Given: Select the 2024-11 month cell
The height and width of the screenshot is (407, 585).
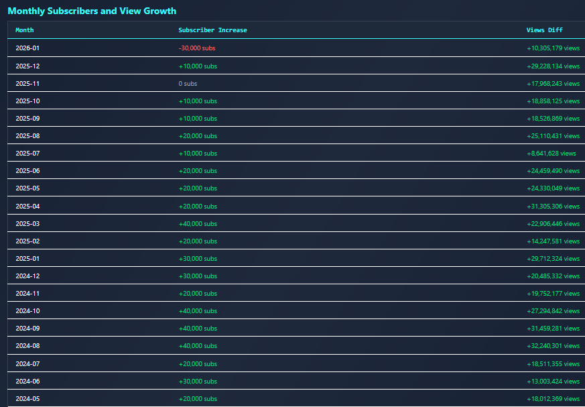Looking at the screenshot, I should tap(27, 294).
